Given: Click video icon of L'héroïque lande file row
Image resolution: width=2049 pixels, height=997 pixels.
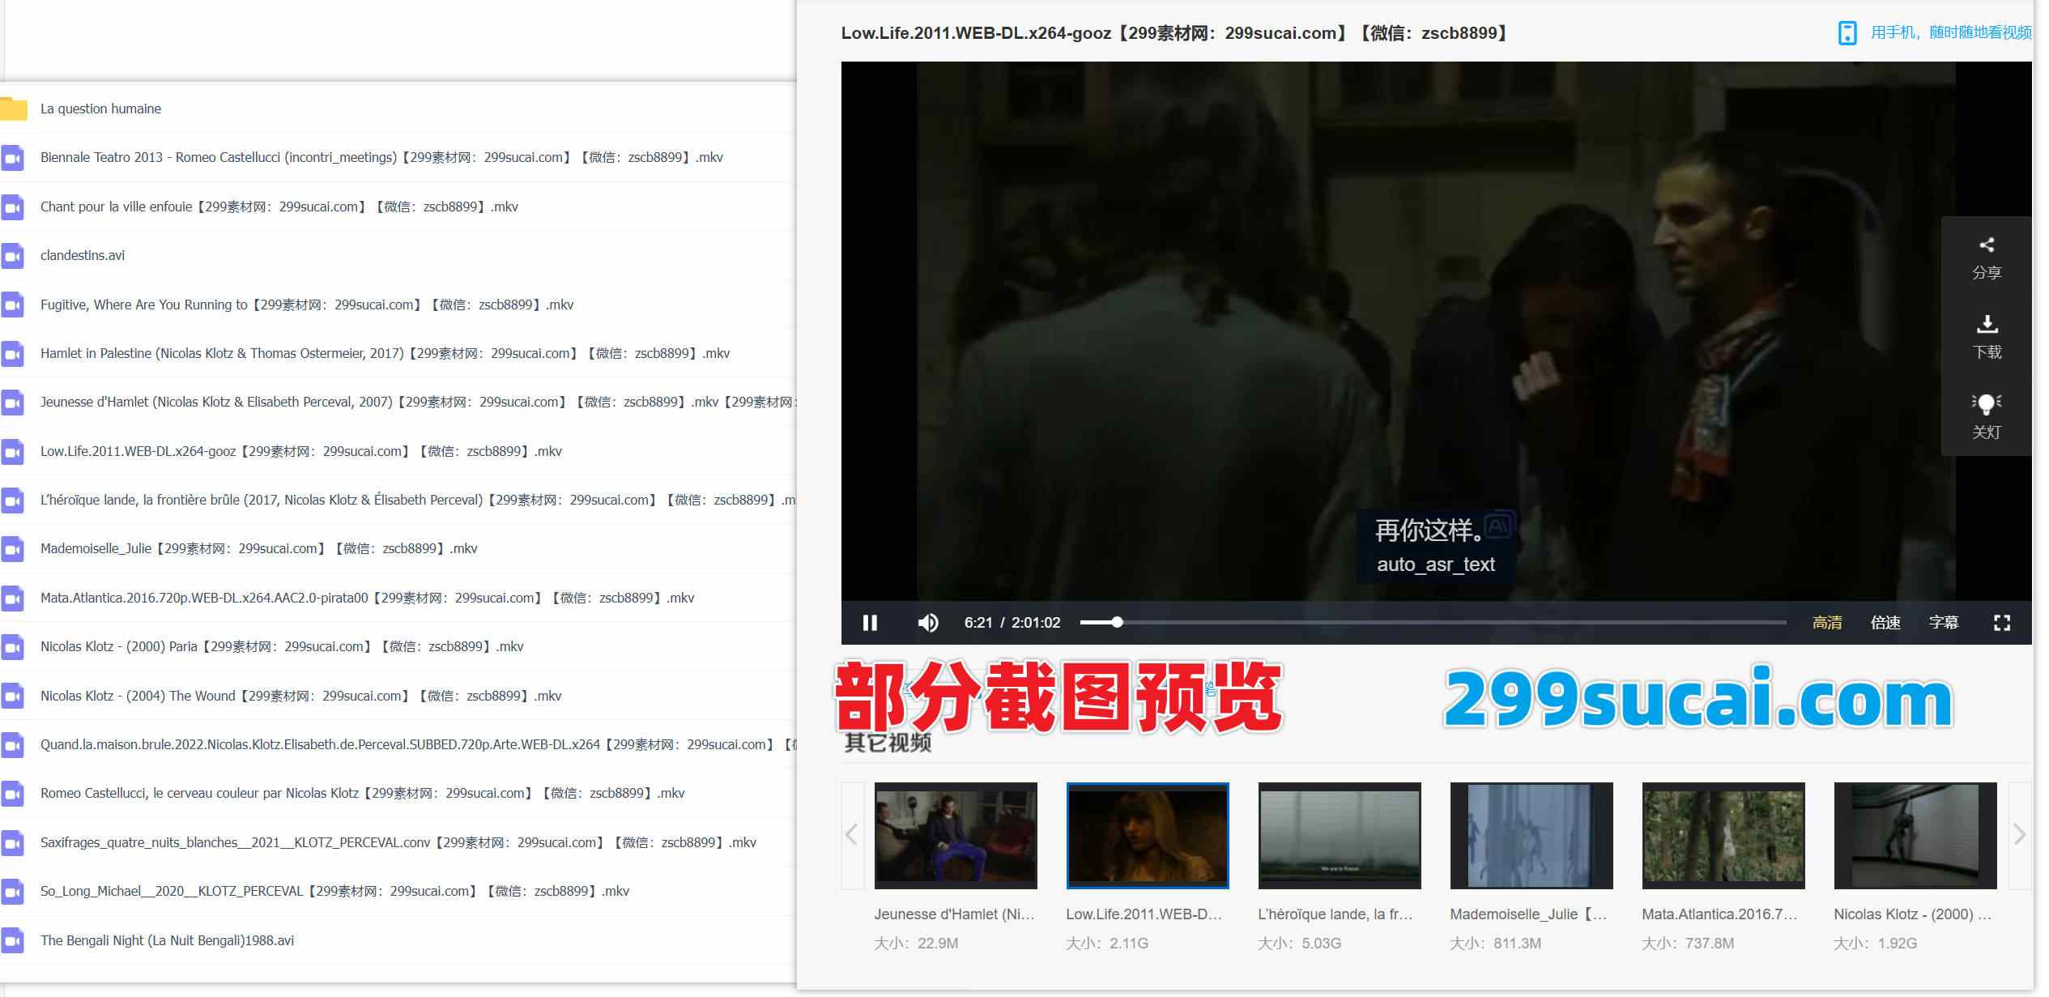Looking at the screenshot, I should tap(12, 501).
